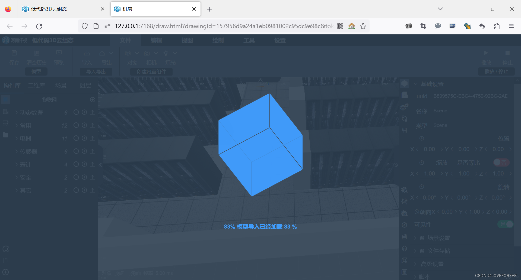Click the visibility slash-circle icon beside 可见性
The height and width of the screenshot is (280, 521).
[404, 225]
